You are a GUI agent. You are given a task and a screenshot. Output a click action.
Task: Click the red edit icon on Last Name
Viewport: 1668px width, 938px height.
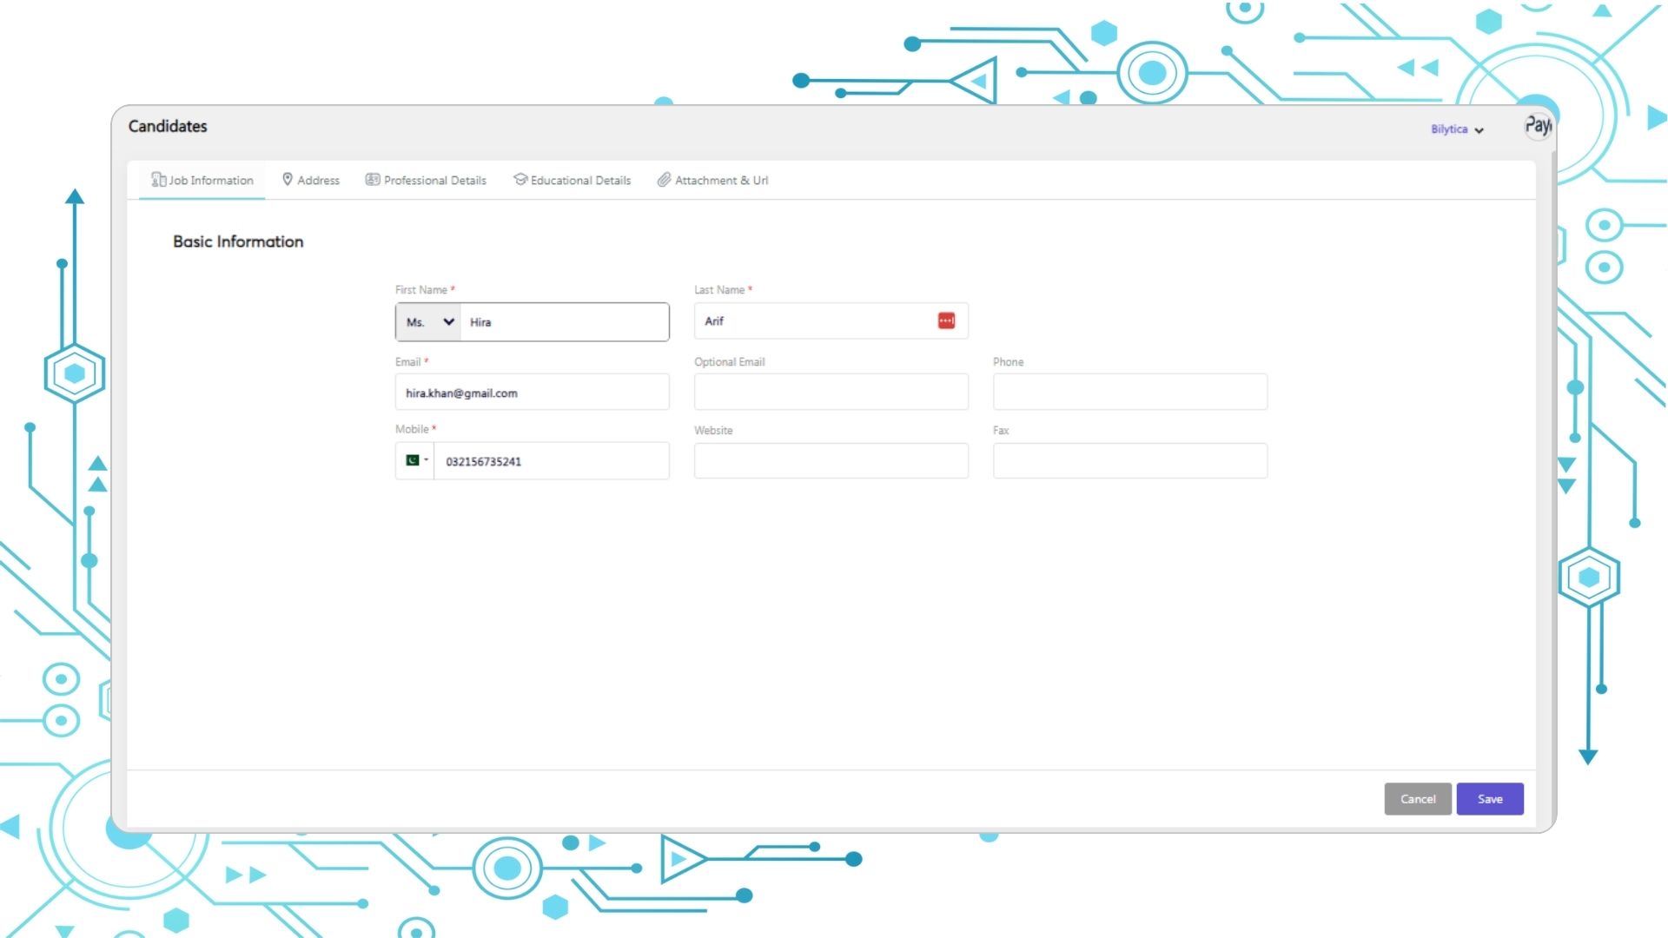tap(946, 320)
